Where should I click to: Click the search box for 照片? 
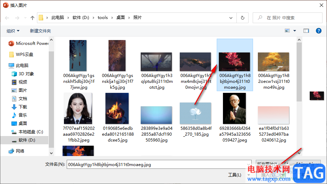pyautogui.click(x=287, y=18)
